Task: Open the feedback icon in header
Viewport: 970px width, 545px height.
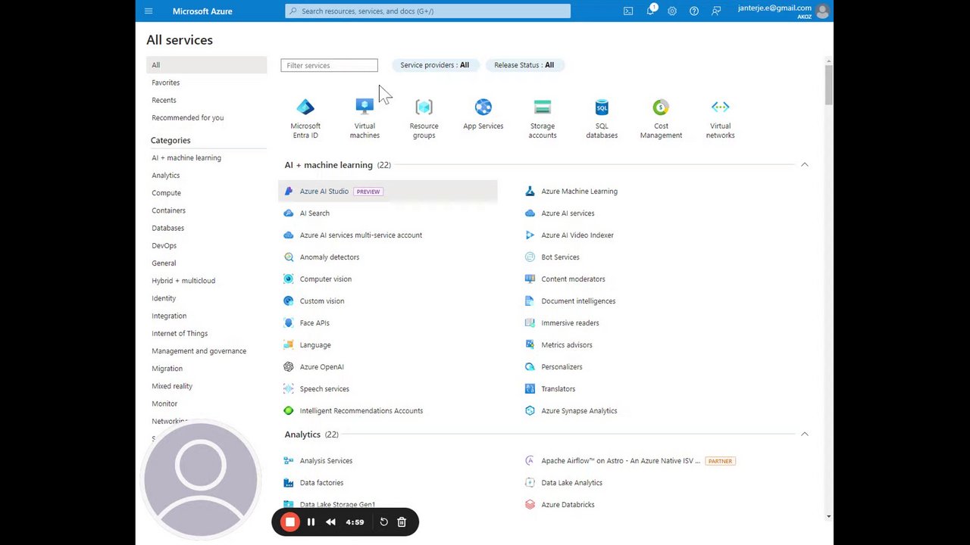Action: click(716, 11)
